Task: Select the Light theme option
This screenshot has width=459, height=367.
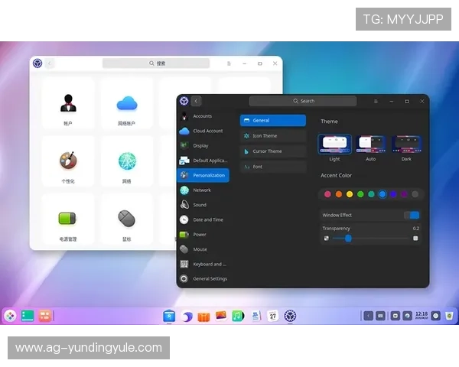Action: pos(334,145)
